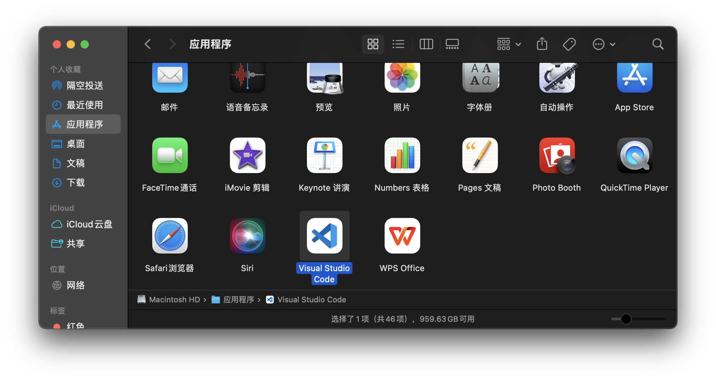
Task: Open the more actions dropdown
Action: click(x=604, y=44)
